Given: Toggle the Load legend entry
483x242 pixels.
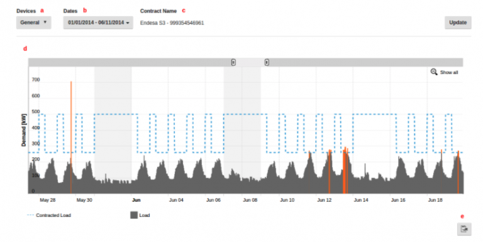Looking at the screenshot, I should point(140,215).
